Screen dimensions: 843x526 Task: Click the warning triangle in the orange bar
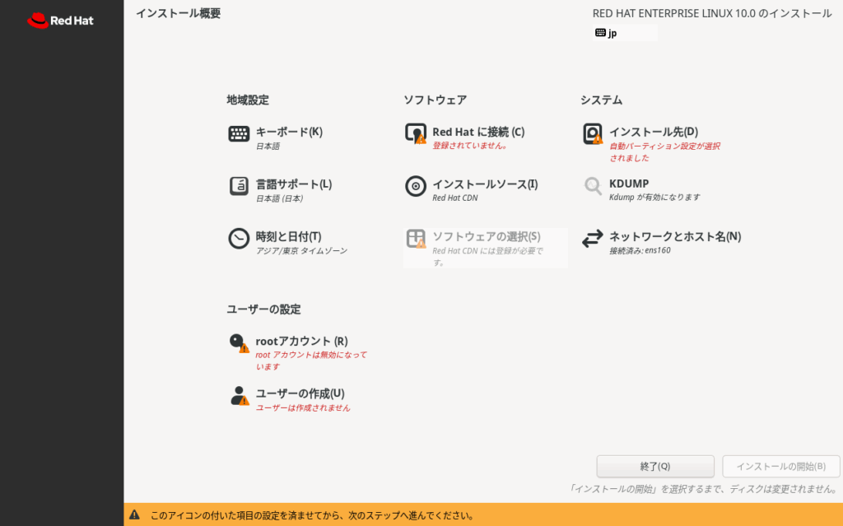(x=134, y=515)
